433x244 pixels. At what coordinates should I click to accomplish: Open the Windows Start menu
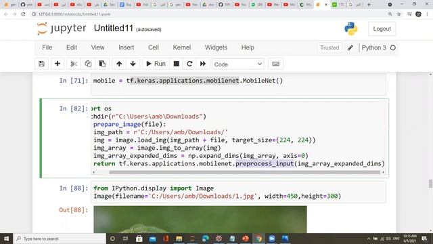click(x=6, y=239)
